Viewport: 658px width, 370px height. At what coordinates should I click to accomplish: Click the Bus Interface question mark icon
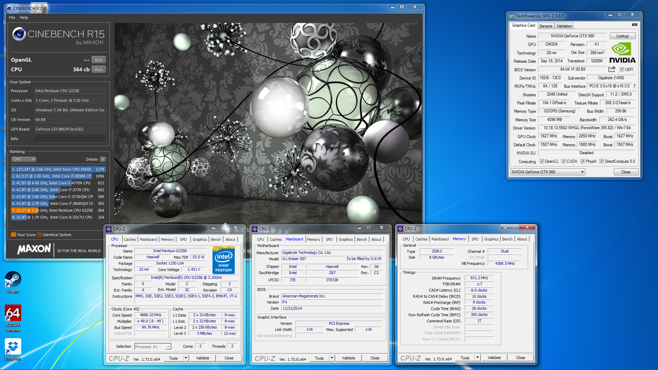(634, 86)
